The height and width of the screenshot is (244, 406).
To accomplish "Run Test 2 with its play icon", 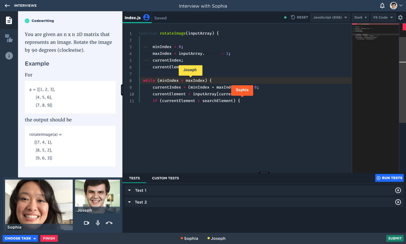I will tap(398, 202).
